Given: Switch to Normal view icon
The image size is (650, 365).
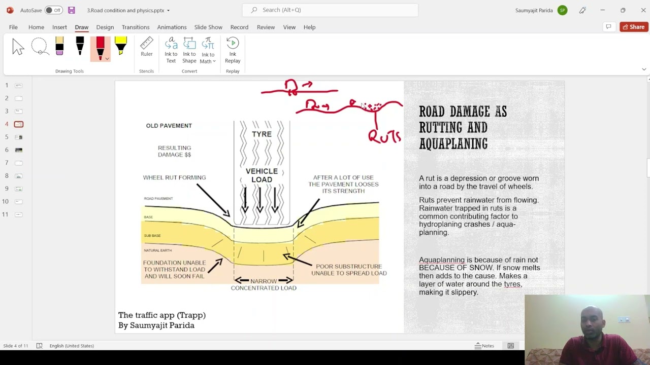Looking at the screenshot, I should 510,346.
